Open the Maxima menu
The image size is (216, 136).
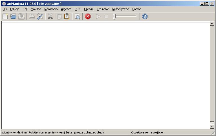click(36, 9)
